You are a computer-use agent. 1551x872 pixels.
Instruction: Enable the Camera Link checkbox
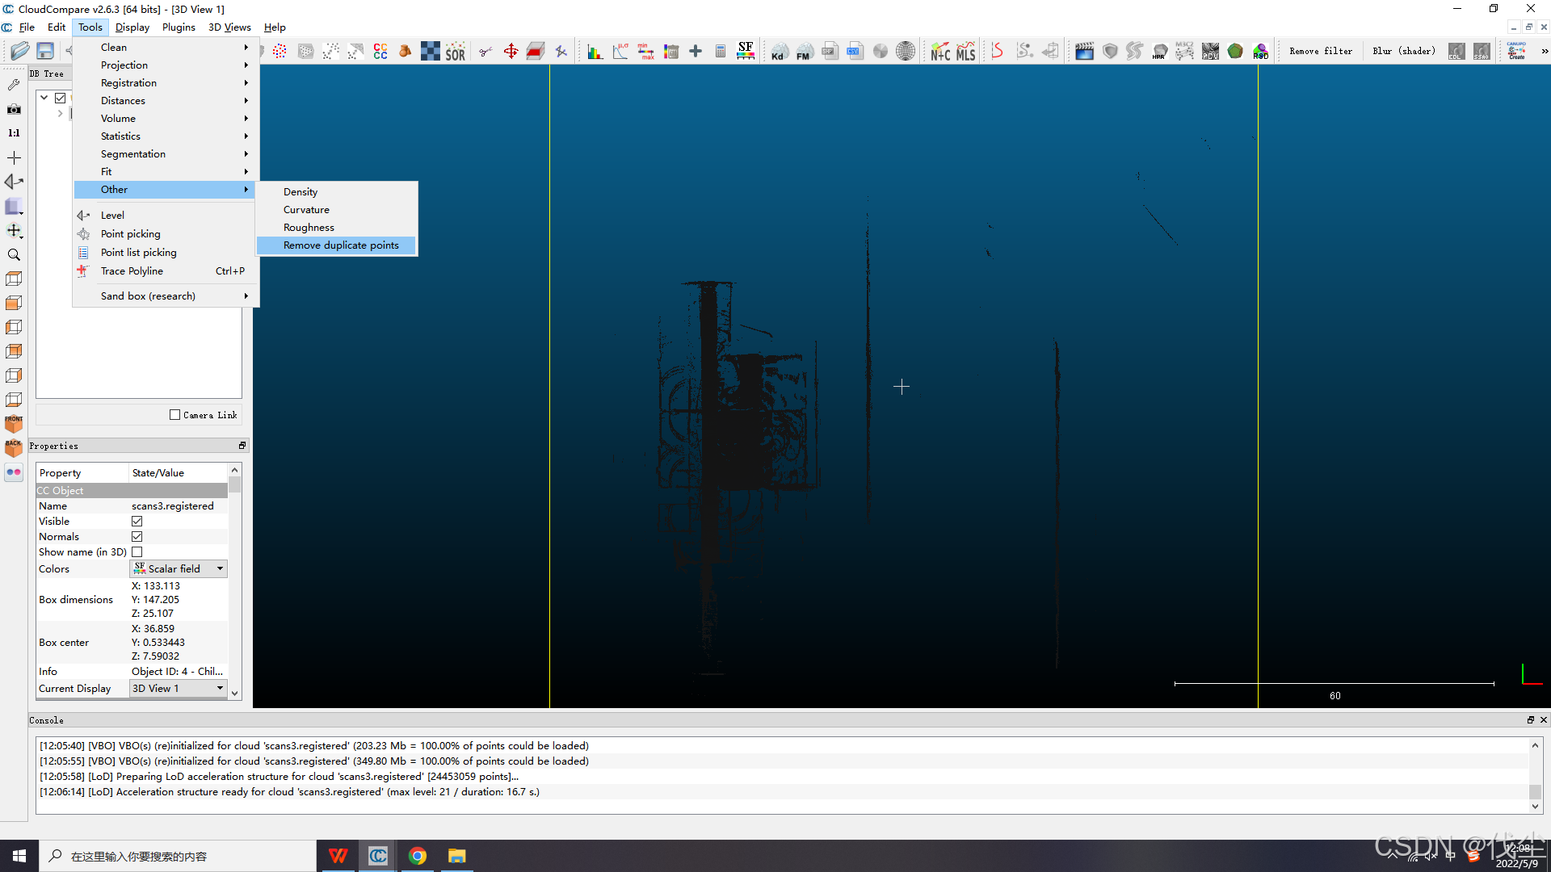coord(174,415)
